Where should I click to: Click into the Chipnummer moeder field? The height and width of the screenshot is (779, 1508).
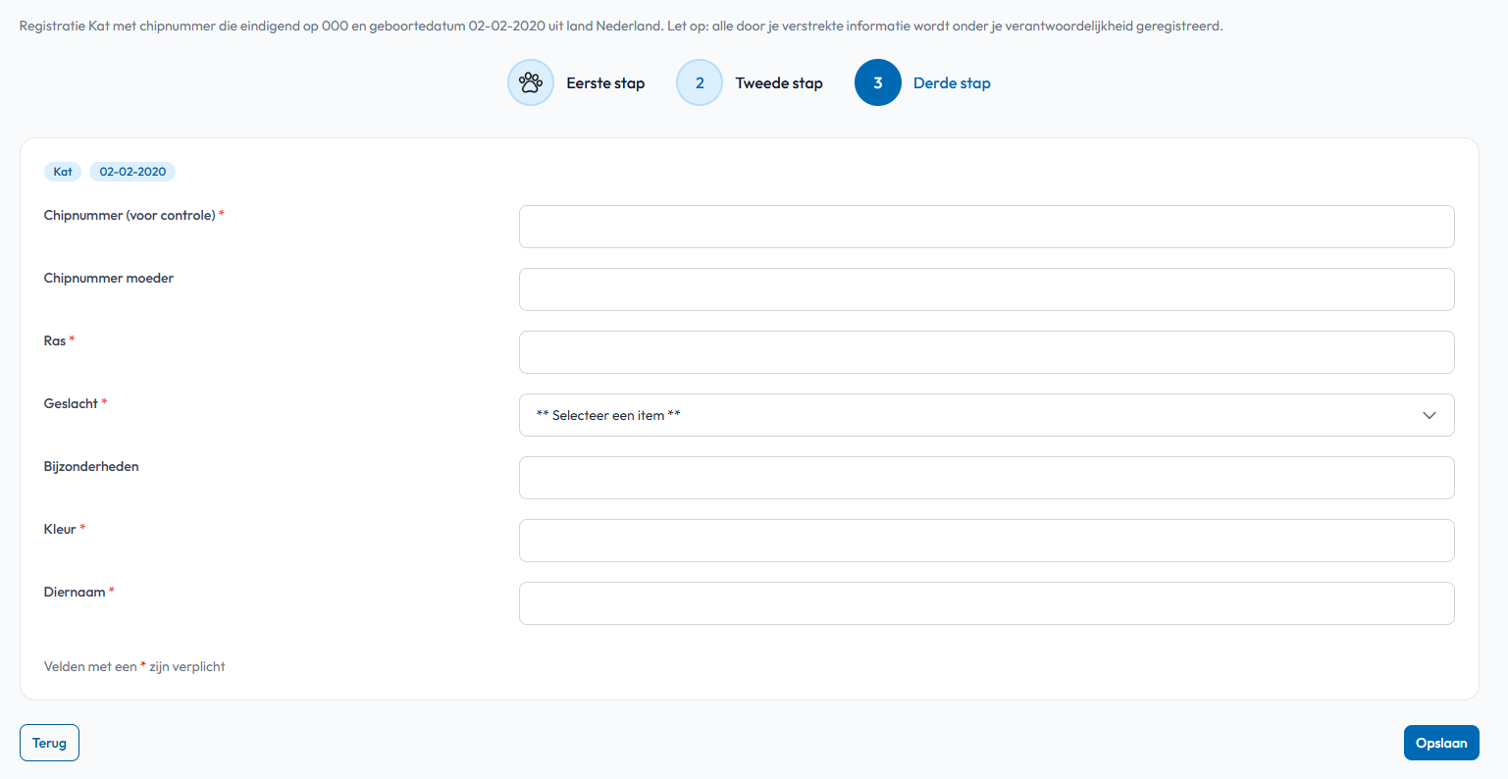tap(985, 289)
